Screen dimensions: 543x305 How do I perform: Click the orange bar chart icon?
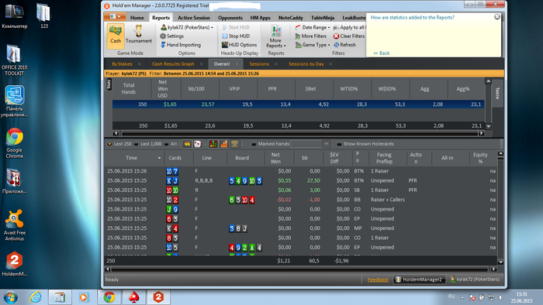(x=224, y=144)
